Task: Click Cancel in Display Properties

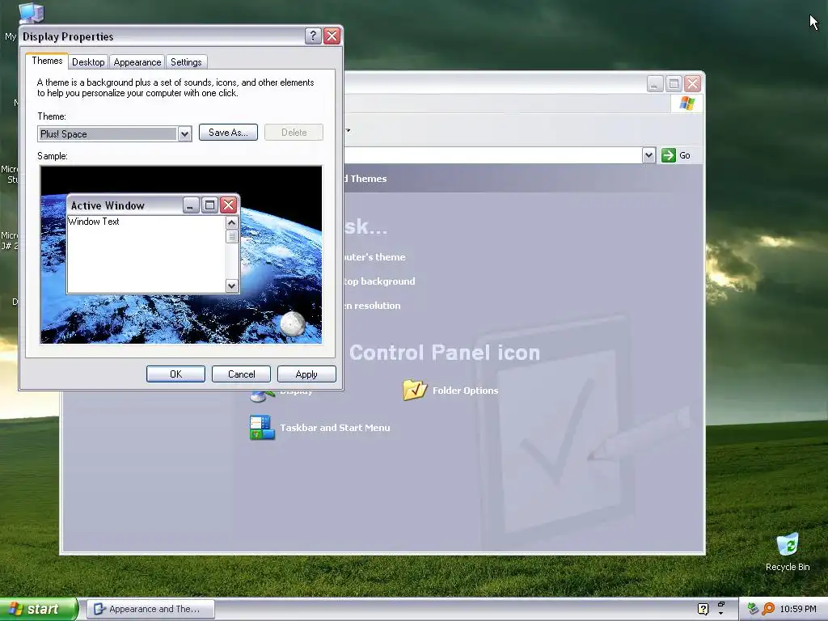Action: [241, 374]
